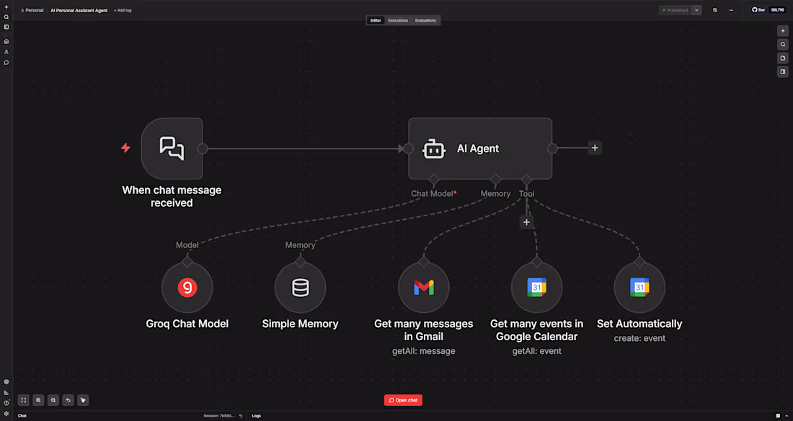Open the Get many messages in Gmail node

[423, 286]
